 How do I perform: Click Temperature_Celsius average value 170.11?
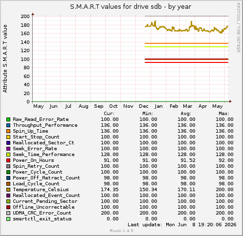[x=186, y=190]
